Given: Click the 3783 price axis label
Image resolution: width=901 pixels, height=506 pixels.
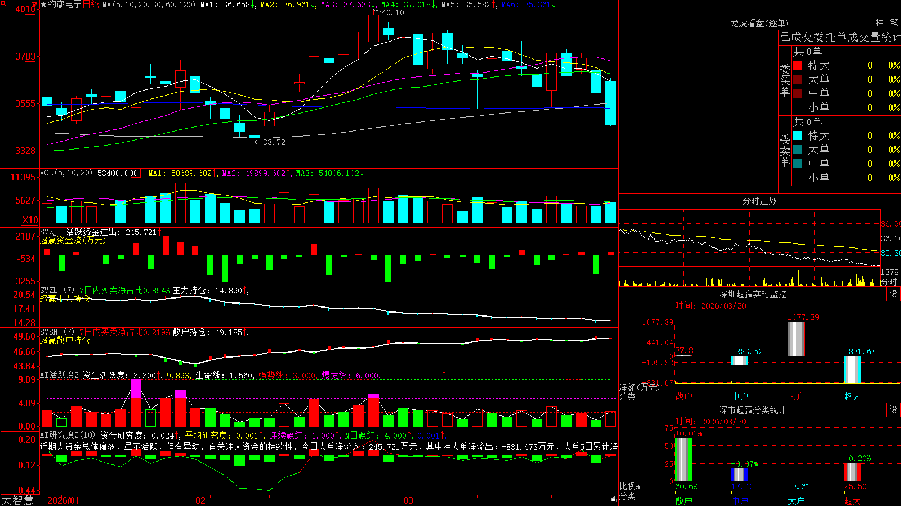Looking at the screenshot, I should coord(25,56).
